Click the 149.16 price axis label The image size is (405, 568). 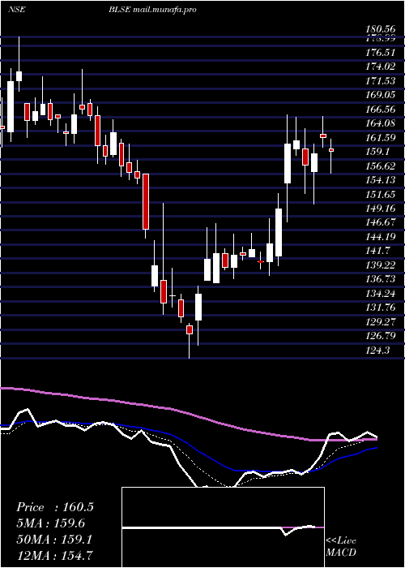(x=381, y=209)
